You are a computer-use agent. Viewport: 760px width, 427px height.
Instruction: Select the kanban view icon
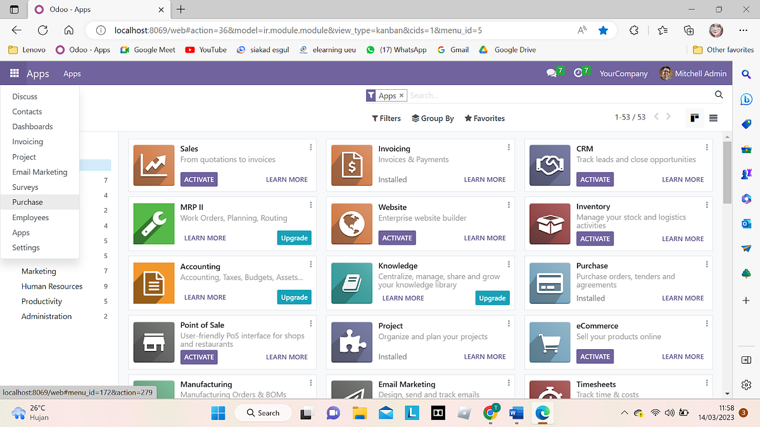[695, 117]
